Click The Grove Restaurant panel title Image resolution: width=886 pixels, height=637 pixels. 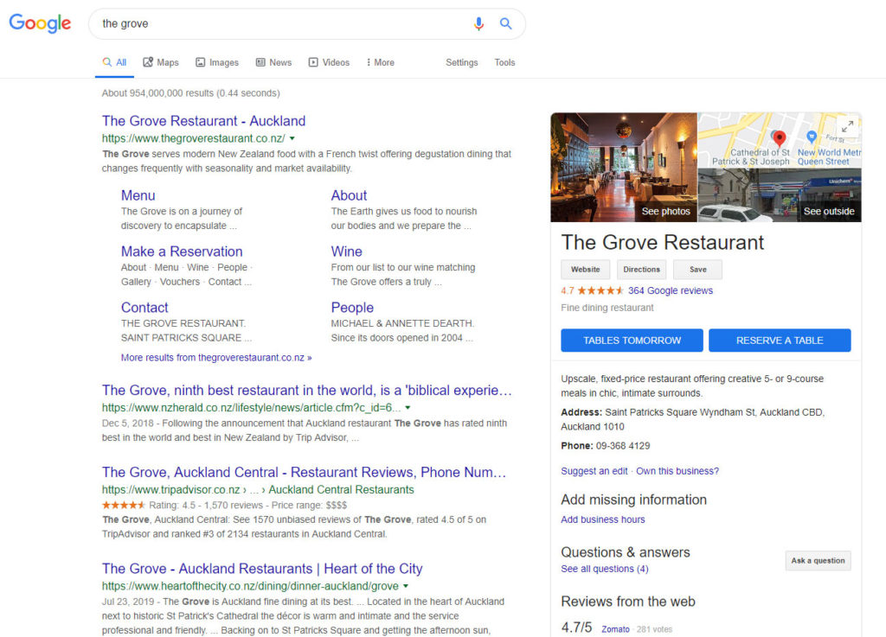(x=662, y=243)
